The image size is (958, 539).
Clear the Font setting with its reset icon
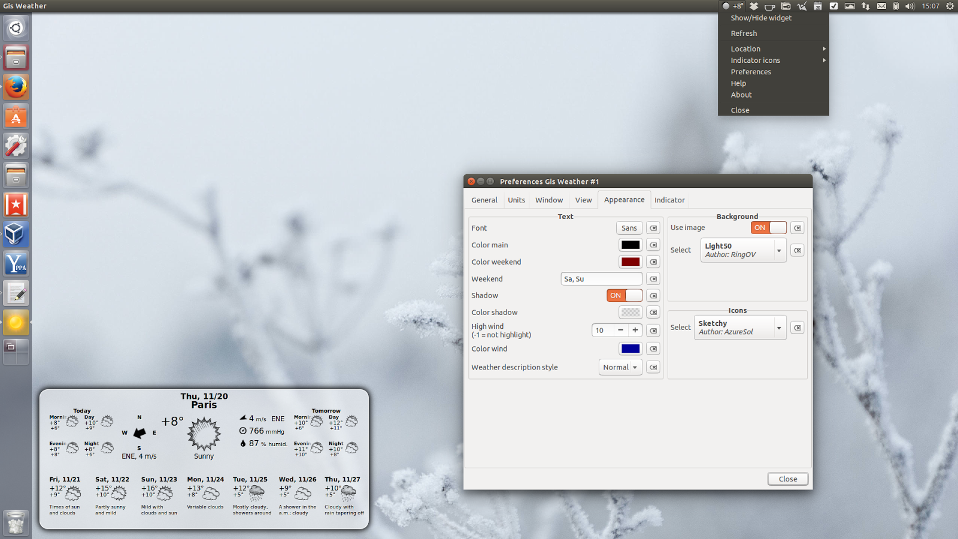(653, 228)
